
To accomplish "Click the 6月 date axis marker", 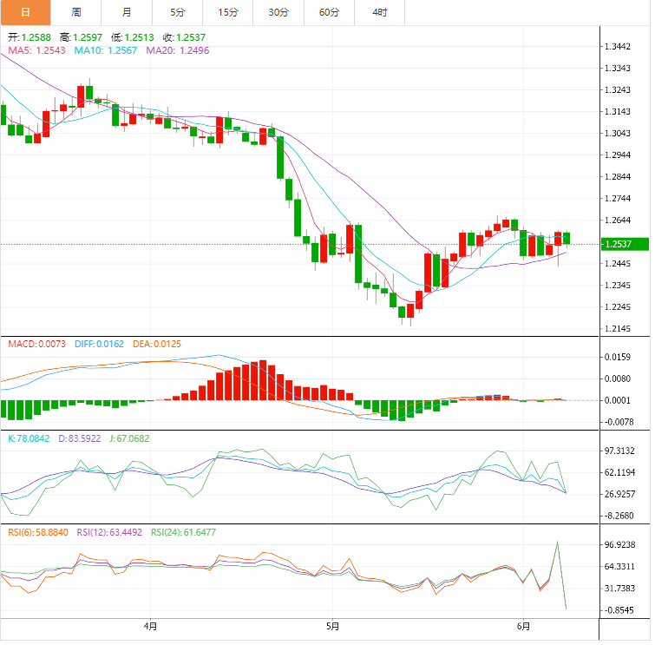I will pyautogui.click(x=523, y=626).
